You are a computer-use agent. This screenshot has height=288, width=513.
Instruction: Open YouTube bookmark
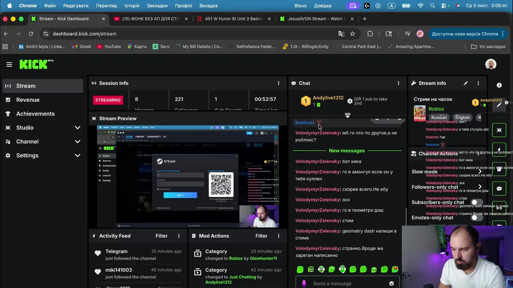[109, 46]
